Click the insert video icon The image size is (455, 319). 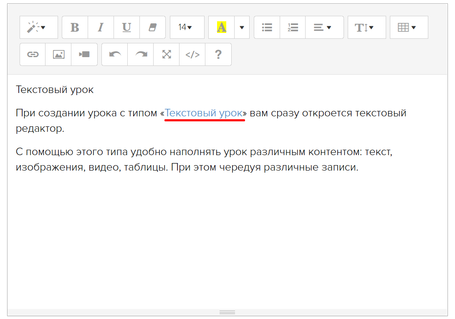pos(84,55)
